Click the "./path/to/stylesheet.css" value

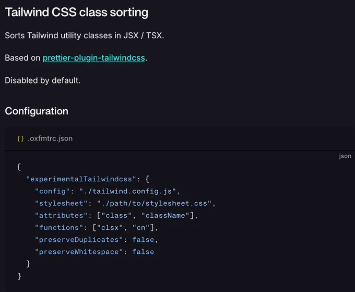pyautogui.click(x=154, y=203)
